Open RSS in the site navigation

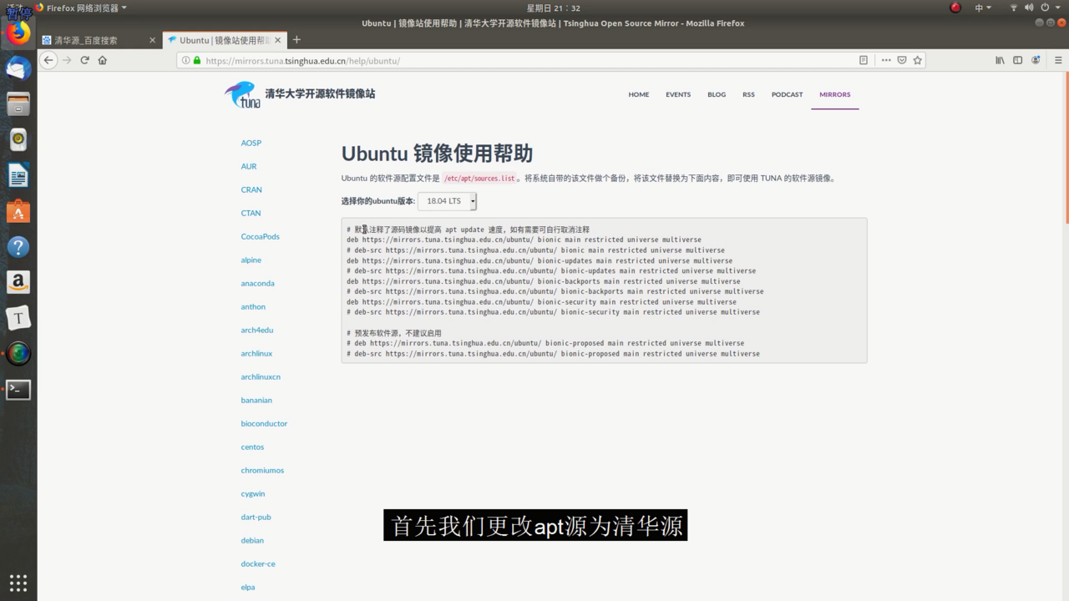click(x=748, y=94)
